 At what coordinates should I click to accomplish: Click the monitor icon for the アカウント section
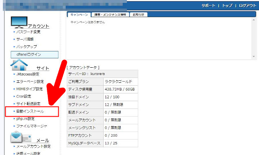click(19, 22)
